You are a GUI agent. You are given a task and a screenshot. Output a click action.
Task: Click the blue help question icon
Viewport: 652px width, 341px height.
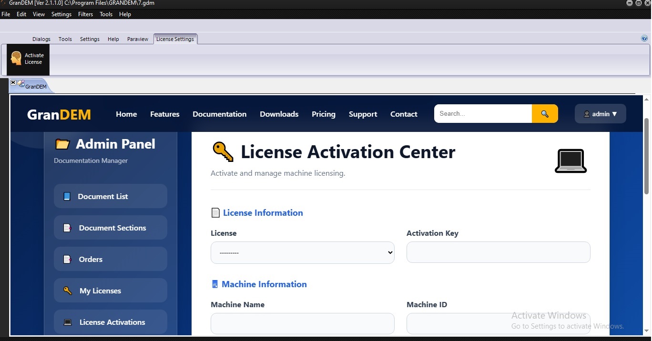coord(644,39)
